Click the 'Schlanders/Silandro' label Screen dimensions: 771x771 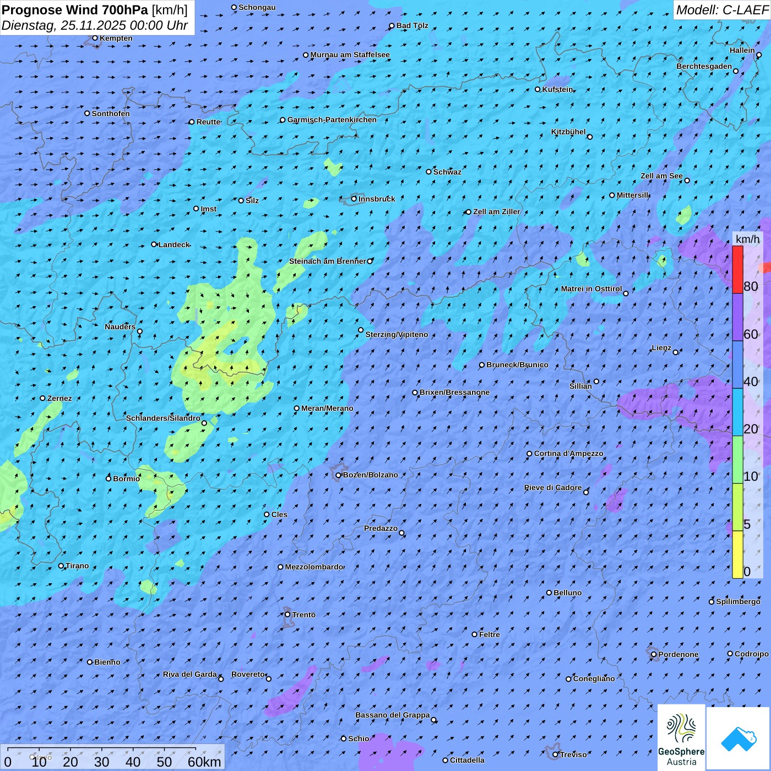(163, 418)
